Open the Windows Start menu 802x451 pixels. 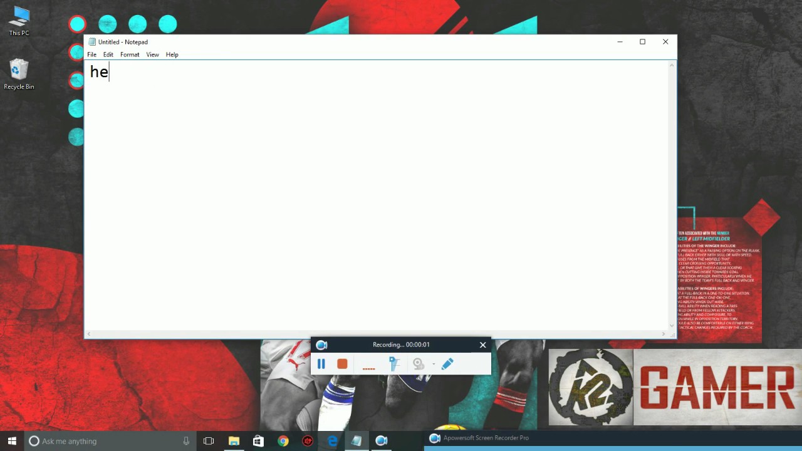[x=12, y=441]
